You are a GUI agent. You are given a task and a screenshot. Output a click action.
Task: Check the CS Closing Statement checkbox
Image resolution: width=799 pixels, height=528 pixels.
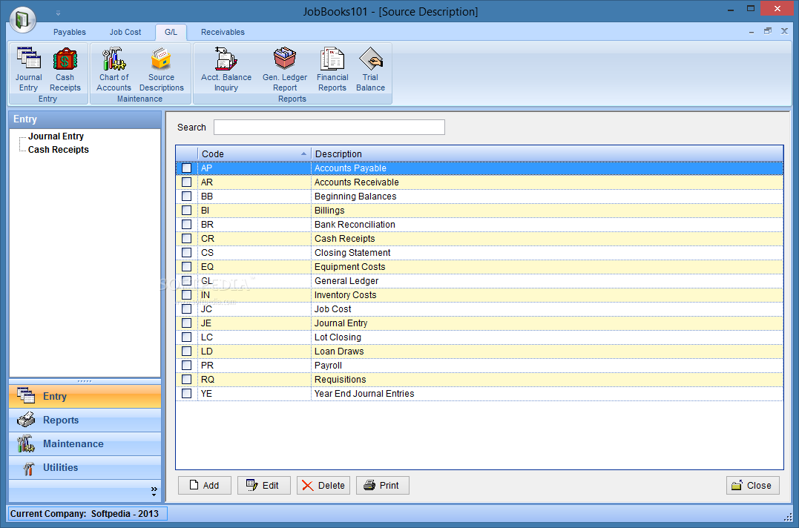coord(186,253)
